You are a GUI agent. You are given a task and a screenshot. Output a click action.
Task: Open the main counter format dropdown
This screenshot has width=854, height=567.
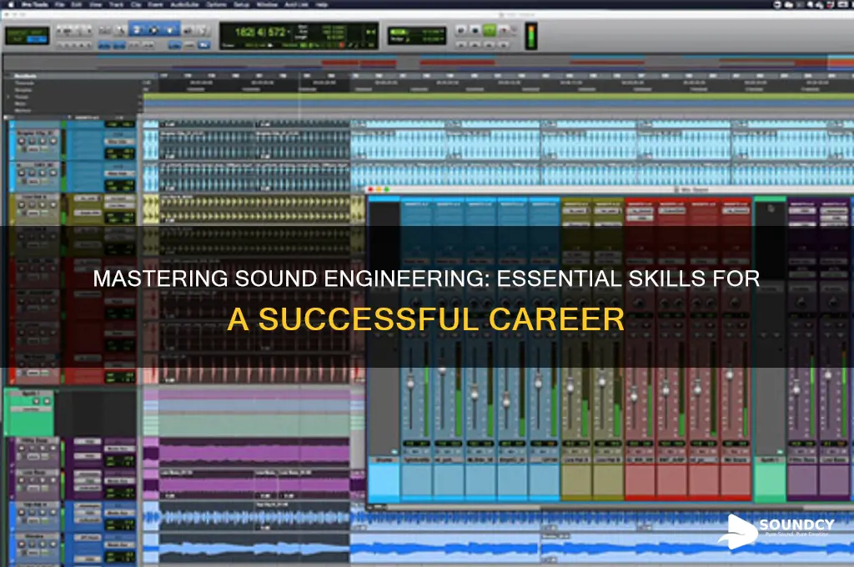coord(289,32)
